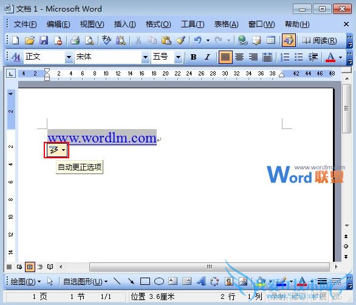Apply a numbered list

(x=285, y=57)
